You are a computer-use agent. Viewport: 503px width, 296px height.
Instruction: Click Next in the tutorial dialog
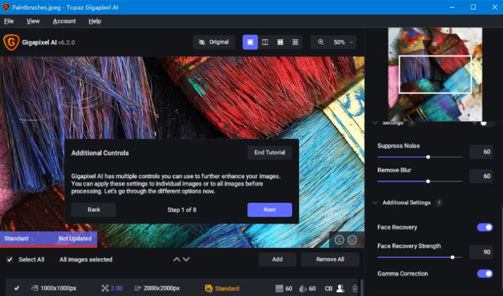(270, 210)
